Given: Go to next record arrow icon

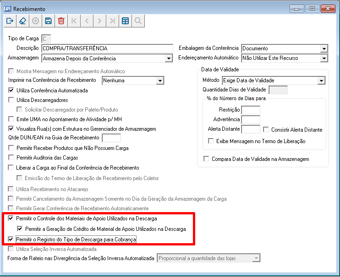Looking at the screenshot, I should point(99,21).
